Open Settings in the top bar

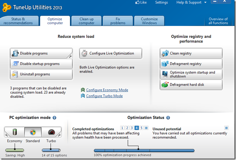click(161, 3)
